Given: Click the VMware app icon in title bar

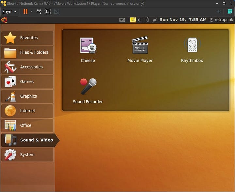Looking at the screenshot, I should coord(3,3).
